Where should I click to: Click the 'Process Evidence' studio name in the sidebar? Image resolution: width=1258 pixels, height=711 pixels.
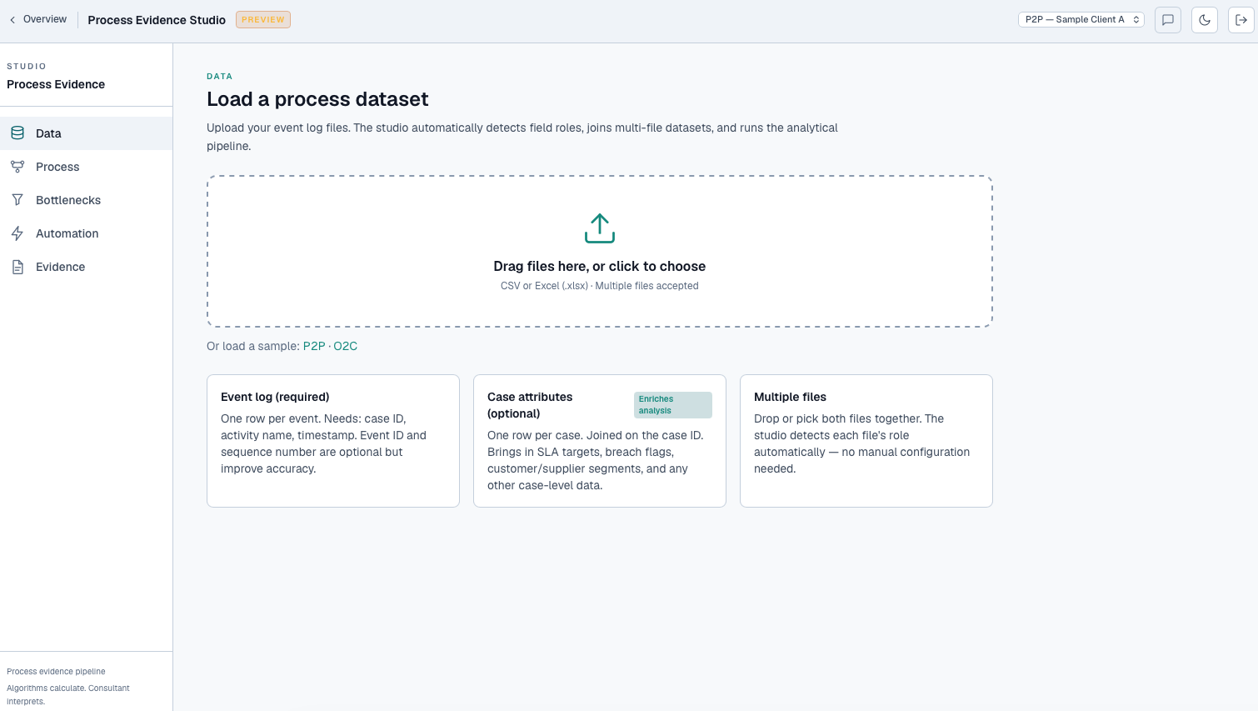pos(56,84)
